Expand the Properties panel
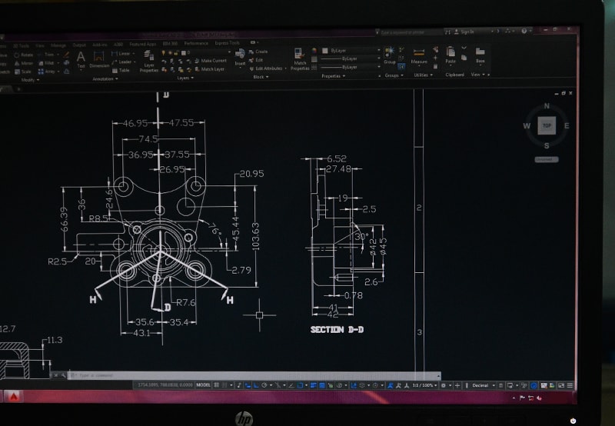 (x=333, y=76)
